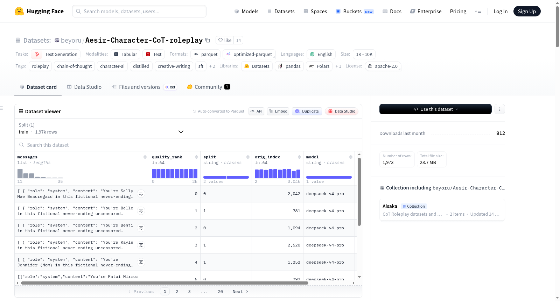Click the left sidebar toggle icon
560x301 pixels.
[1, 108]
